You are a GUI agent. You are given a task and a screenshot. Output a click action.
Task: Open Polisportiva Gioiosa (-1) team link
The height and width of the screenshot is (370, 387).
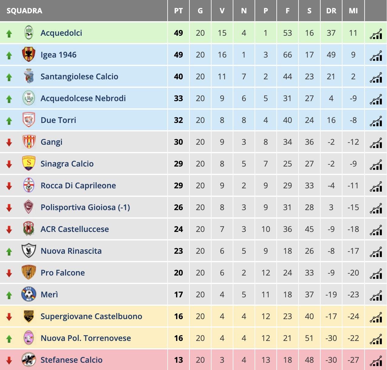pos(85,207)
